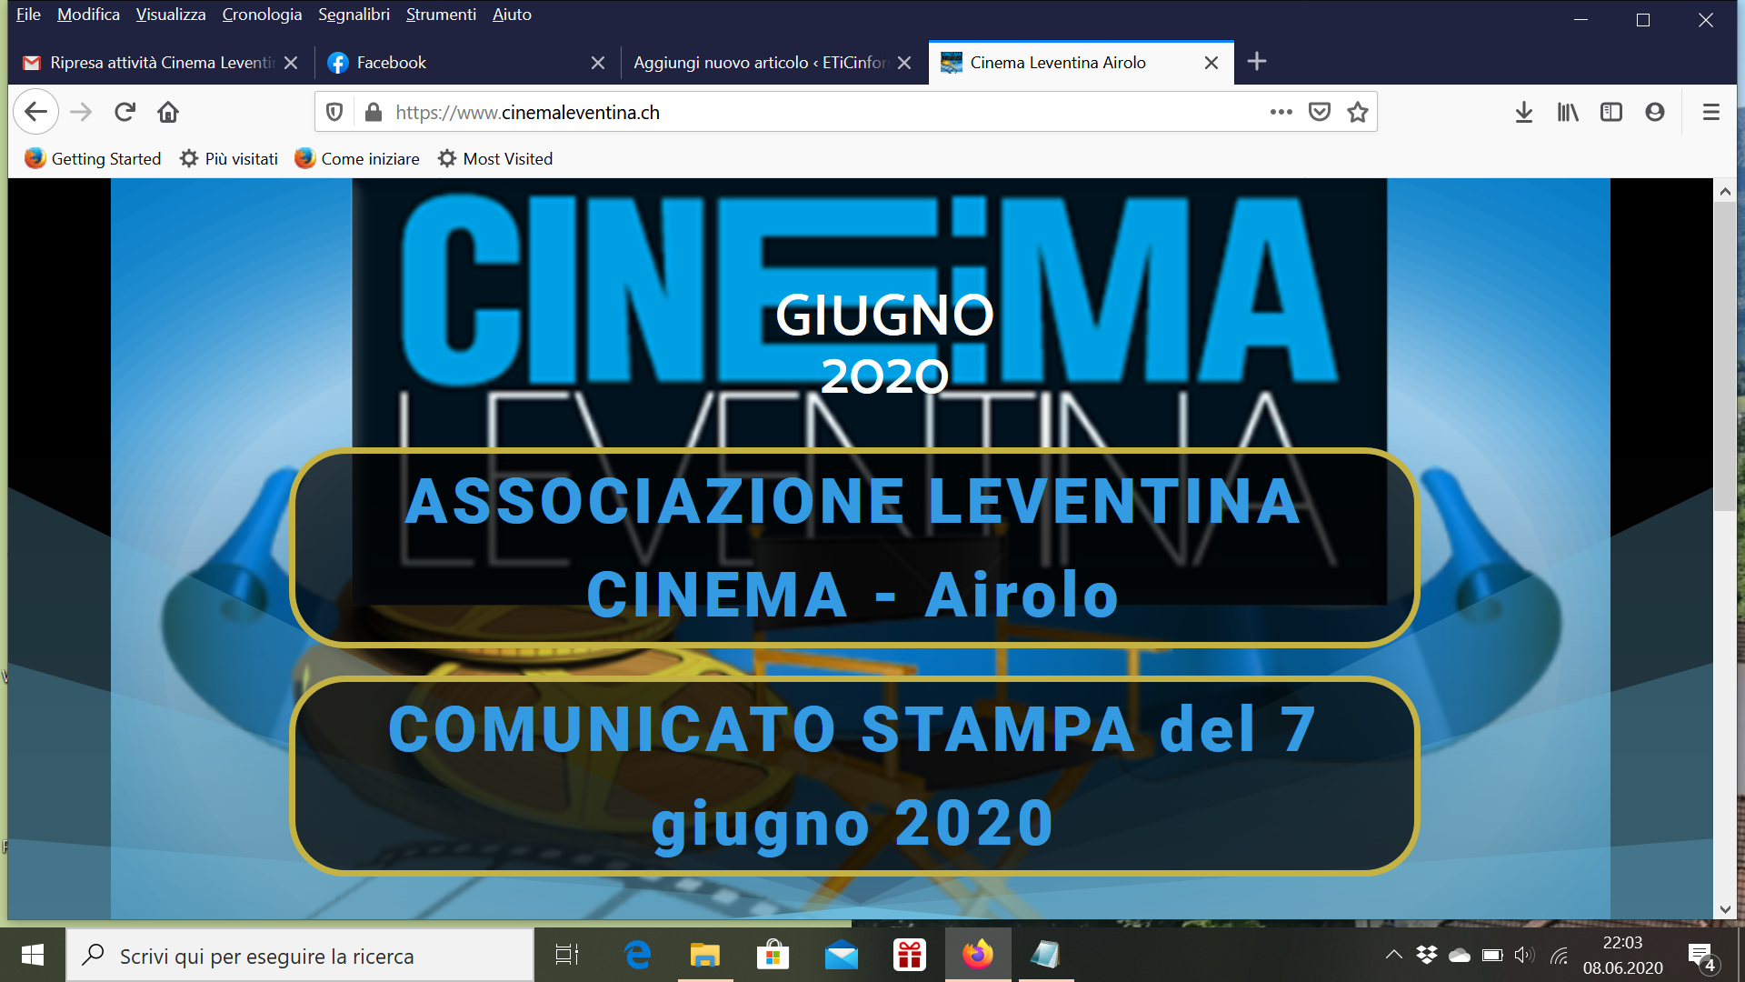
Task: Click ASSOCIAZIONE LEVENTINA CINEMA - Airolo banner
Action: 854,547
